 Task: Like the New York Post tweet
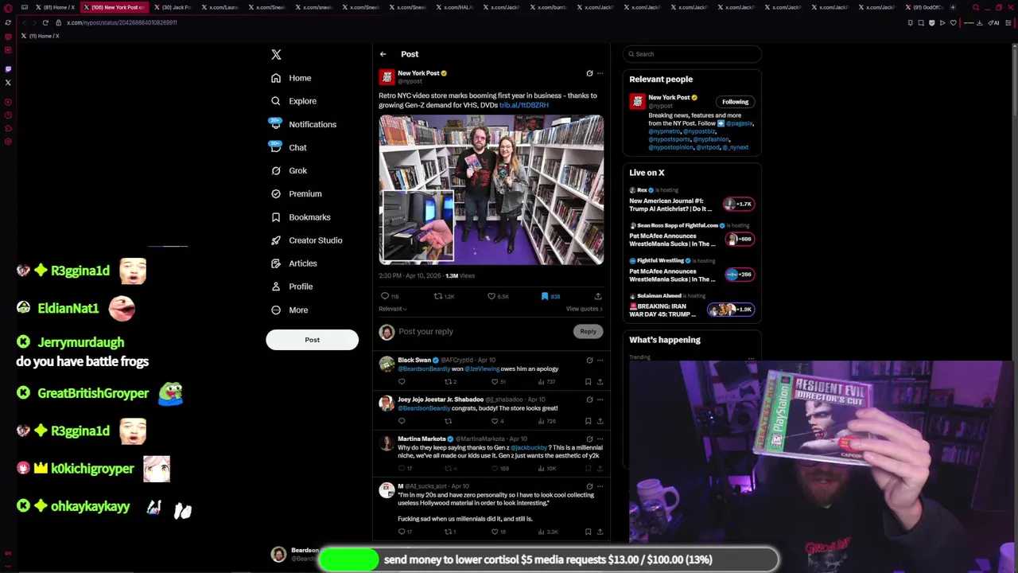pyautogui.click(x=492, y=296)
